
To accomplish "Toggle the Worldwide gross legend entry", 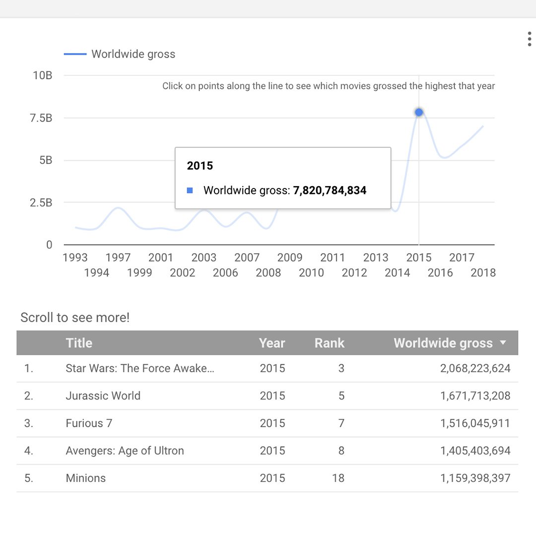I will [119, 54].
